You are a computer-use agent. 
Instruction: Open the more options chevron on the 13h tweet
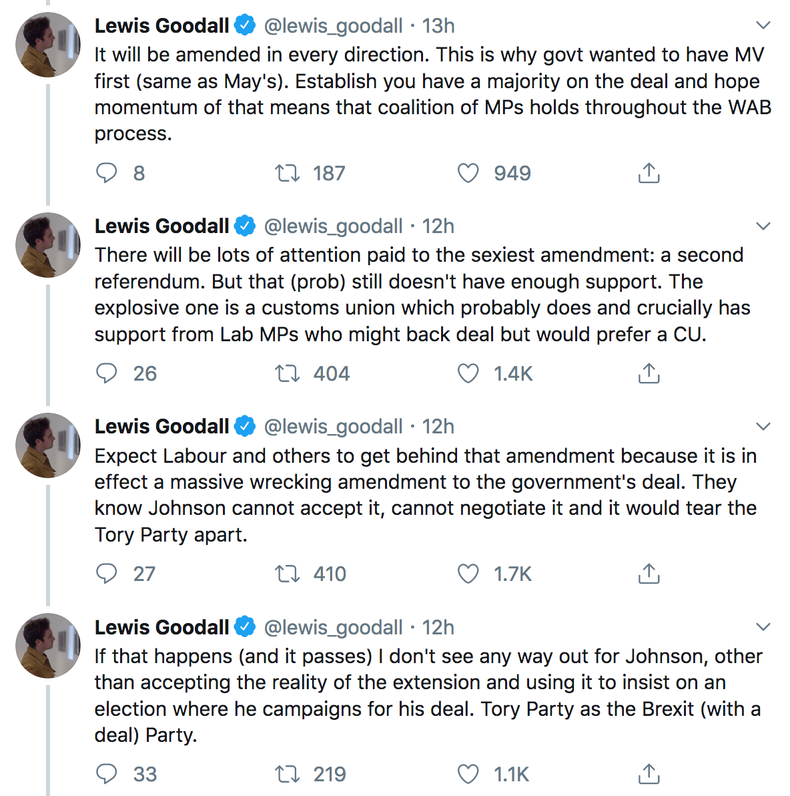pyautogui.click(x=763, y=25)
